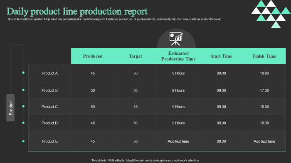Click the 'Finish Time' column header

[264, 56]
